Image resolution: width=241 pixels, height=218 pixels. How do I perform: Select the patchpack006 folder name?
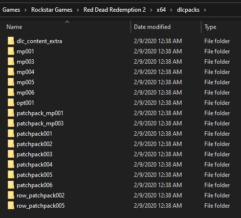tap(35, 185)
